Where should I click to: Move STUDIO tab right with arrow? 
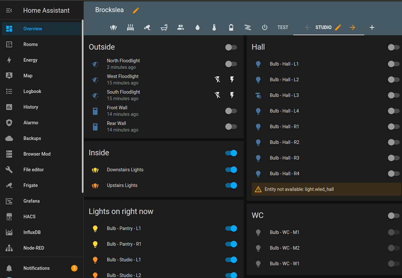[352, 27]
